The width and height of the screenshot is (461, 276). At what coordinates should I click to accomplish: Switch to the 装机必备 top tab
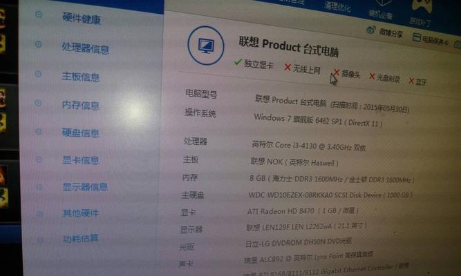click(x=380, y=14)
